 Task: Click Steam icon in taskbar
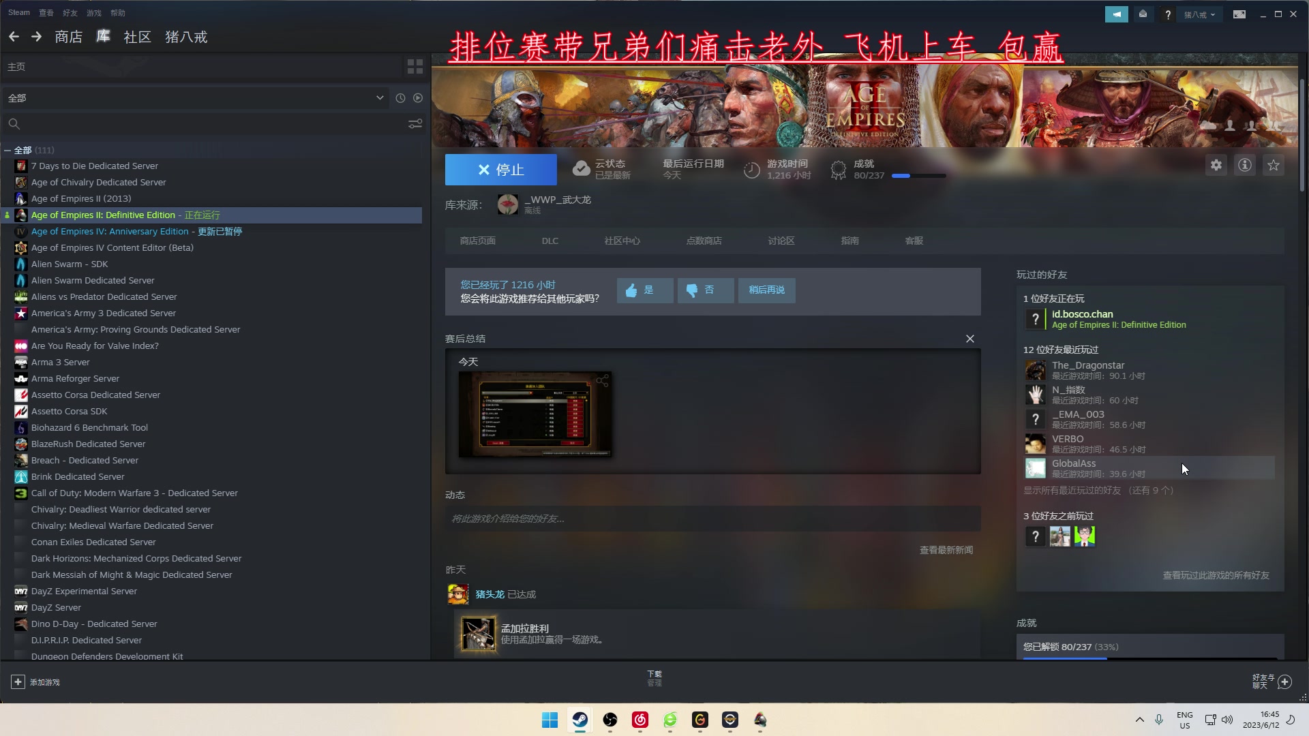click(580, 720)
